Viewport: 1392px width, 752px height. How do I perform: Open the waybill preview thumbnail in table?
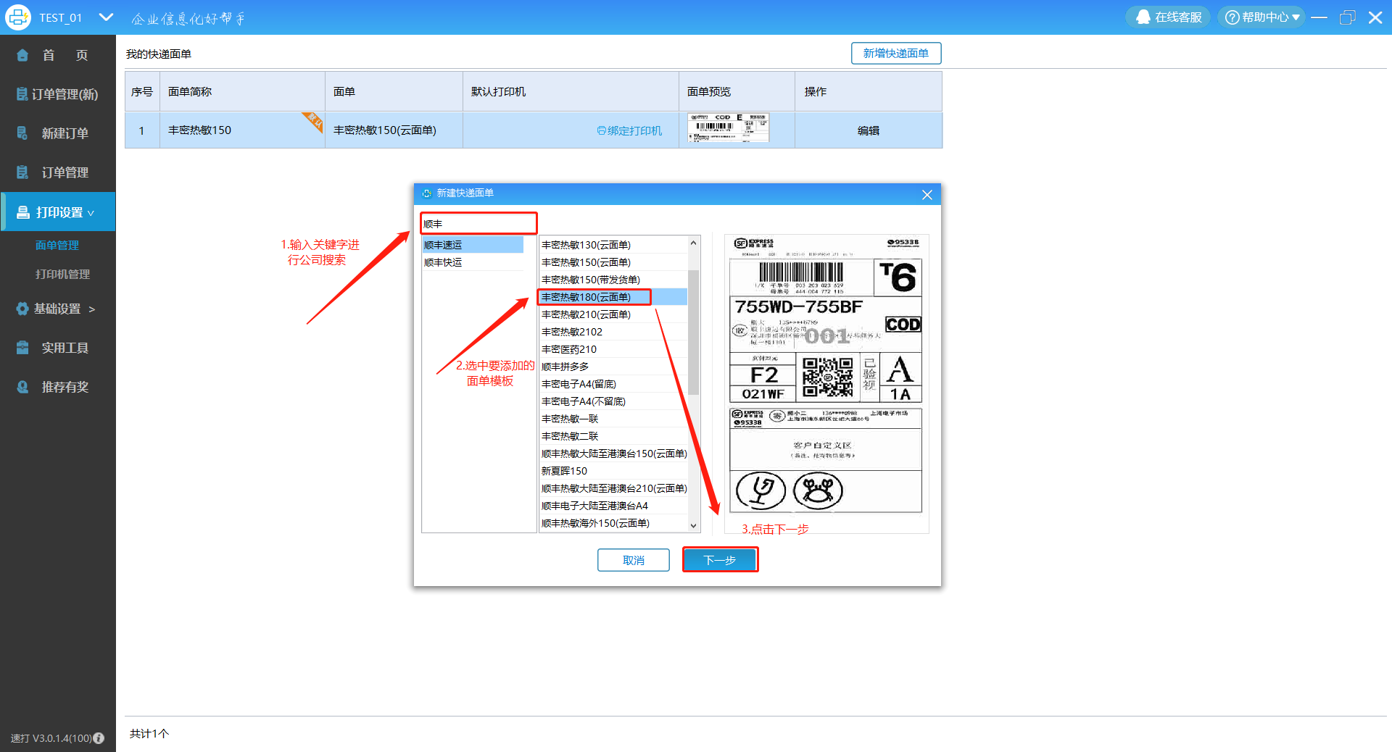[x=728, y=128]
